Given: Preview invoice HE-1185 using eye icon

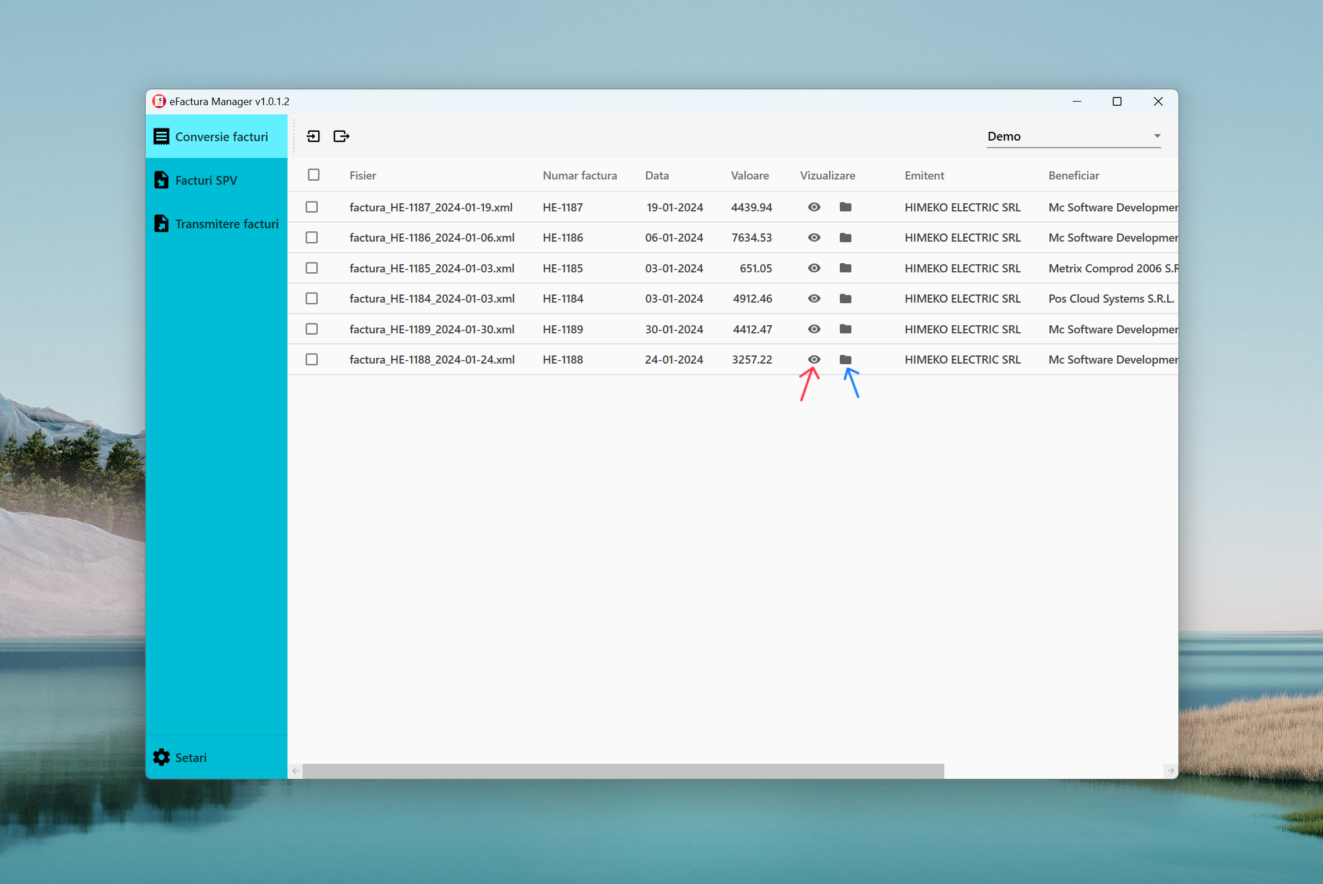Looking at the screenshot, I should coord(814,268).
